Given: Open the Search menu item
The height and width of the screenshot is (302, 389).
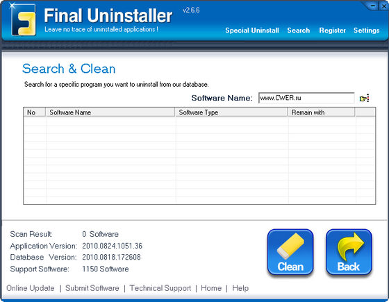Looking at the screenshot, I should (299, 31).
